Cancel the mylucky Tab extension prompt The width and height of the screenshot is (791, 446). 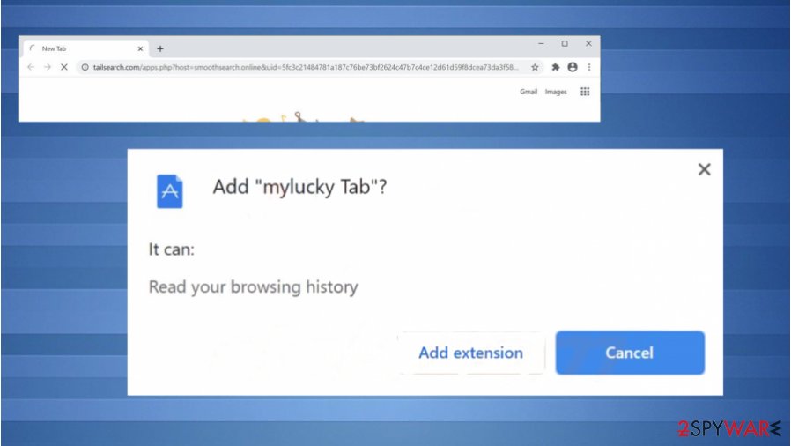630,353
